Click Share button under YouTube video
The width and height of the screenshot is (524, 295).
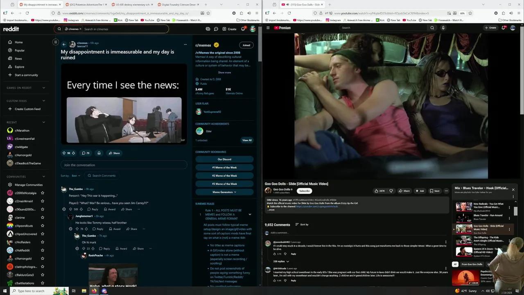tap(404, 191)
